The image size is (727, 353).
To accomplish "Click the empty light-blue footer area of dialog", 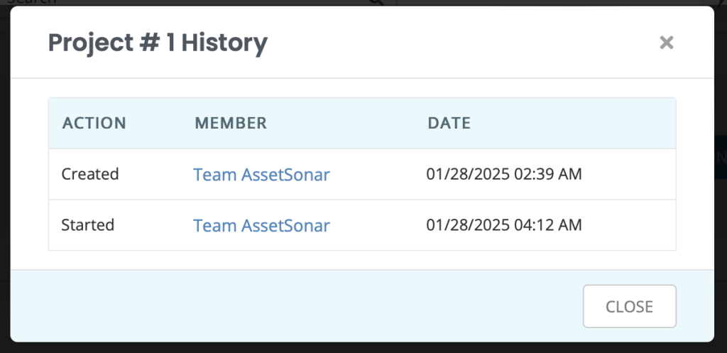I will [297, 306].
